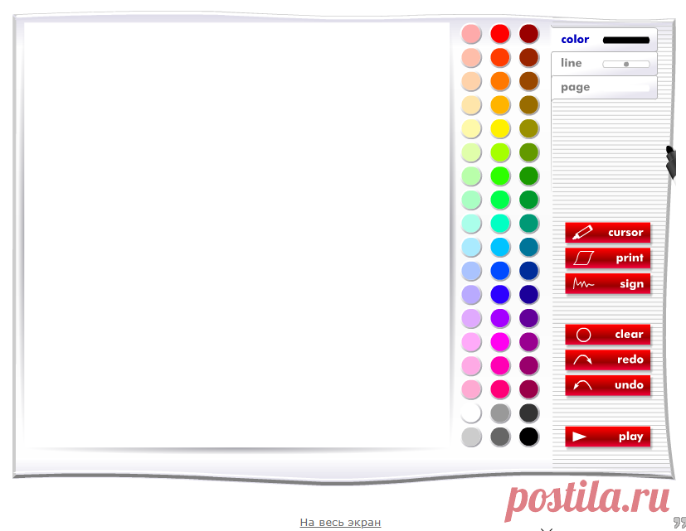This screenshot has height=531, width=686.
Task: Select the cursor pen tool button
Action: pyautogui.click(x=607, y=232)
